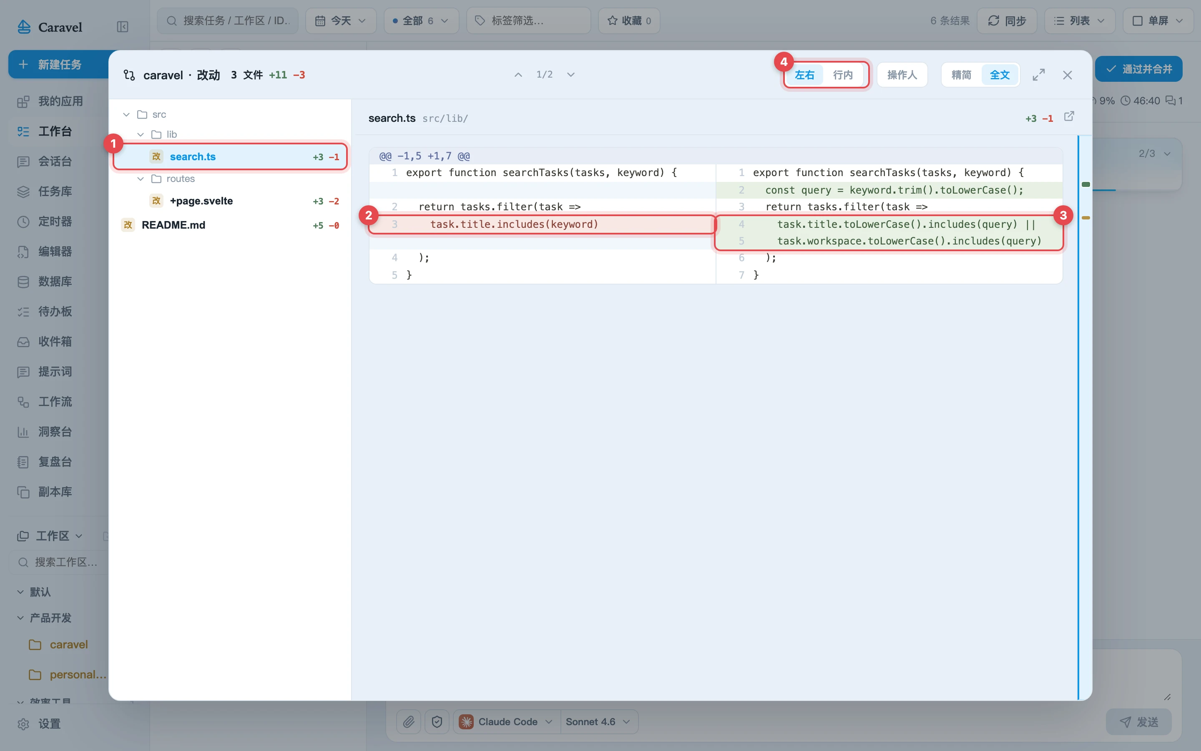Switch diff to 行内 inline mode
This screenshot has height=751, width=1201.
[x=843, y=75]
